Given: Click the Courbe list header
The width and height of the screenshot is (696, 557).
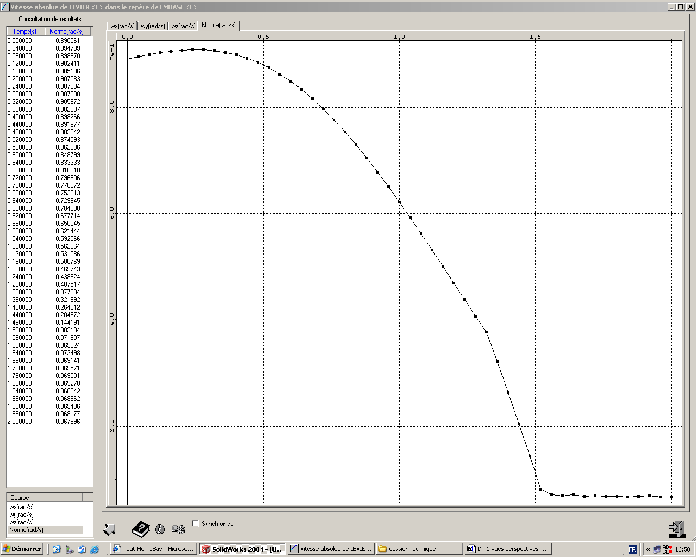Looking at the screenshot, I should point(45,497).
